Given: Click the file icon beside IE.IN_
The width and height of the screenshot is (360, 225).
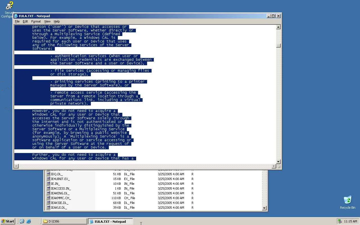Looking at the screenshot, I should 48,184.
